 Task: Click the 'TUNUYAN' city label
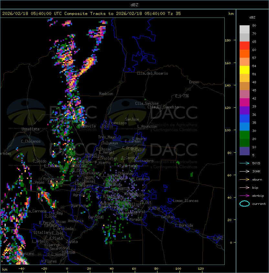click(69, 253)
